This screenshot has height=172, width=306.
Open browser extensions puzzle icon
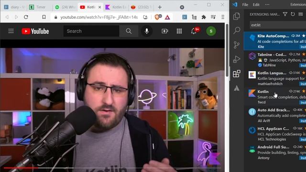pos(204,17)
